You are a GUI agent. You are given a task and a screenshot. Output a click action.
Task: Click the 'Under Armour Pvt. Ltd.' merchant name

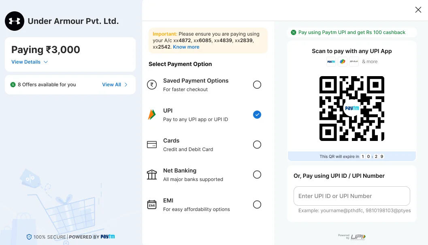[x=73, y=21]
